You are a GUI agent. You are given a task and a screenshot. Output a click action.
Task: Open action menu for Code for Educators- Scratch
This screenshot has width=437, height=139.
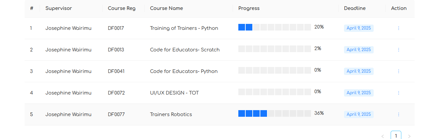click(x=398, y=50)
